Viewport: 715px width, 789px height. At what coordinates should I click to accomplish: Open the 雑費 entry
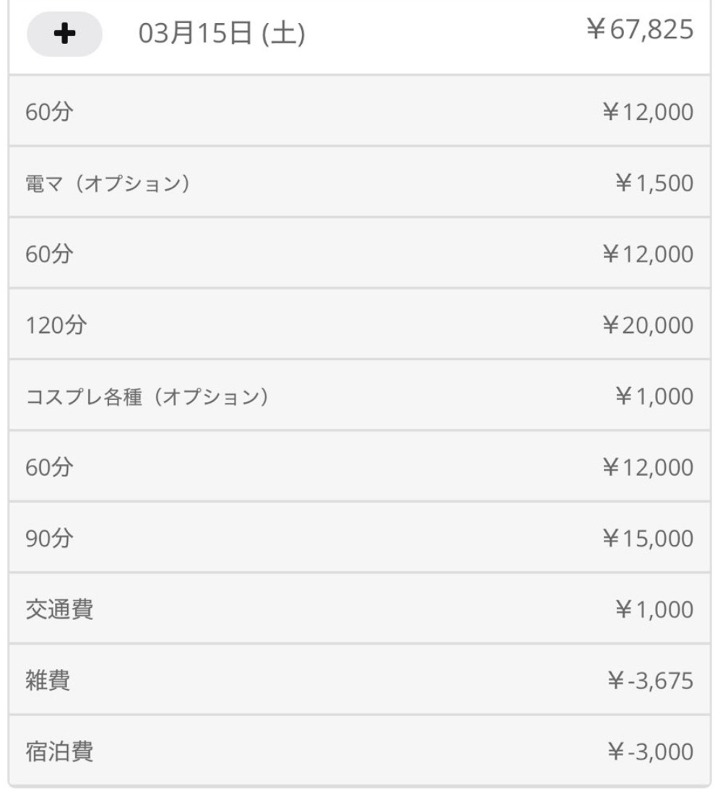(x=48, y=680)
